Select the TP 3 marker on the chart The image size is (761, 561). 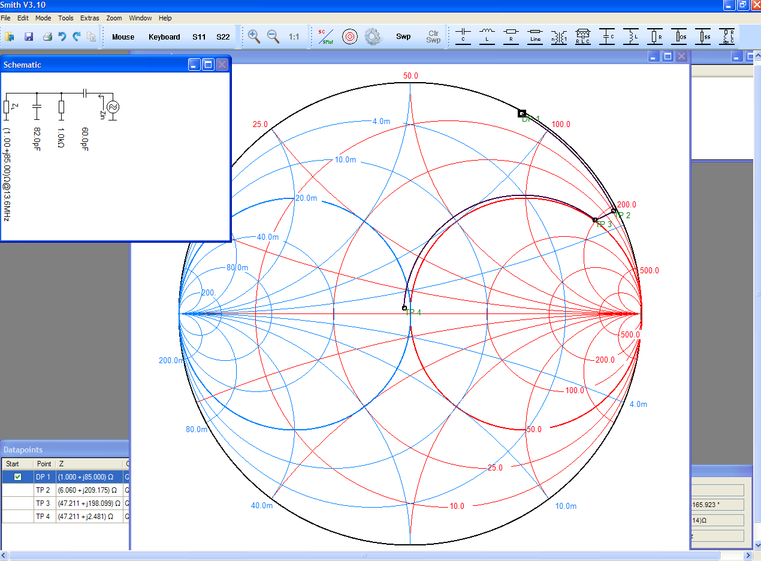point(595,220)
